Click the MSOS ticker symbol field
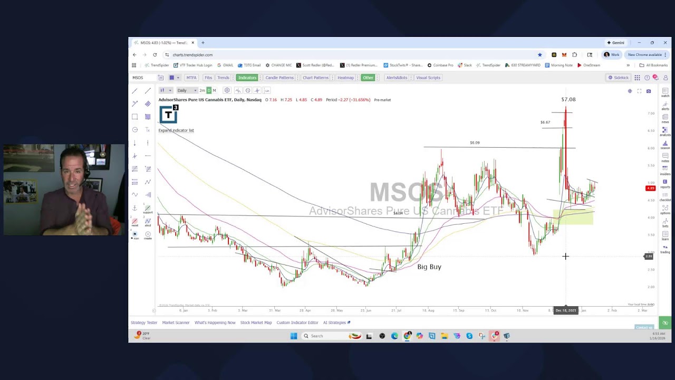 point(143,78)
